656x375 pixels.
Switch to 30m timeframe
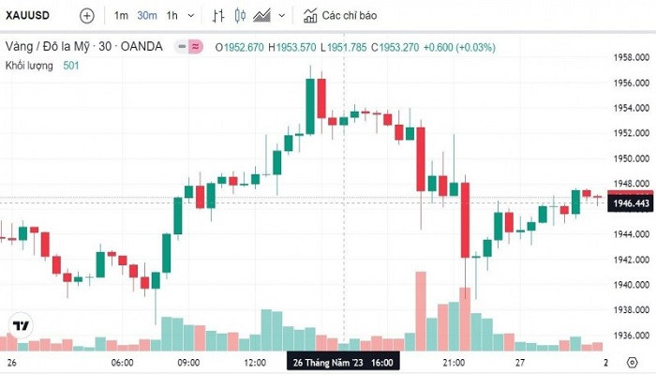click(146, 16)
